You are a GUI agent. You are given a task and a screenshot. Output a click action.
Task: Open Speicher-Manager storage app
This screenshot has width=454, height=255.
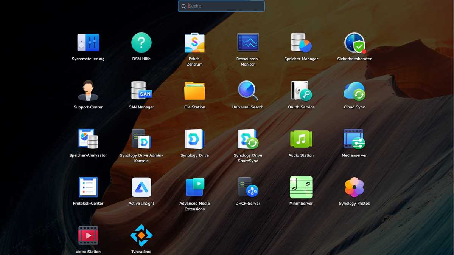[x=301, y=43]
